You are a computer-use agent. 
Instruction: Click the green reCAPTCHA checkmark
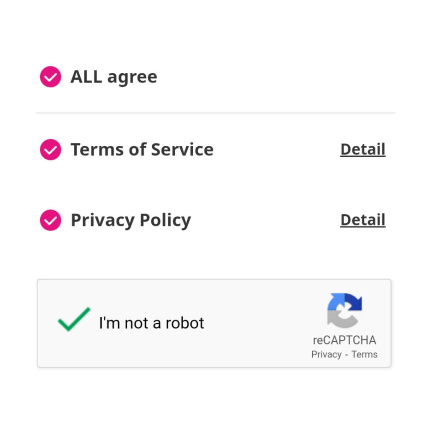click(x=74, y=320)
